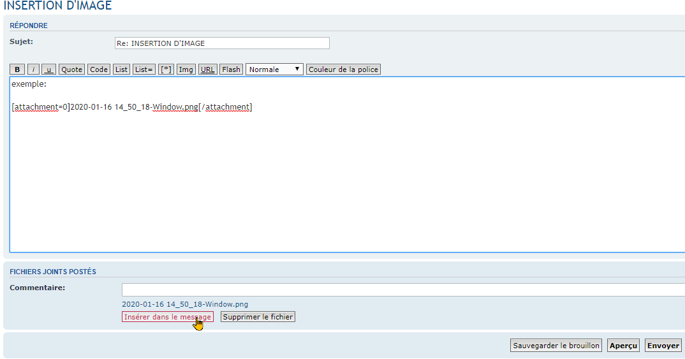Toggle underline with the u button
This screenshot has height=359, width=685.
coord(48,70)
